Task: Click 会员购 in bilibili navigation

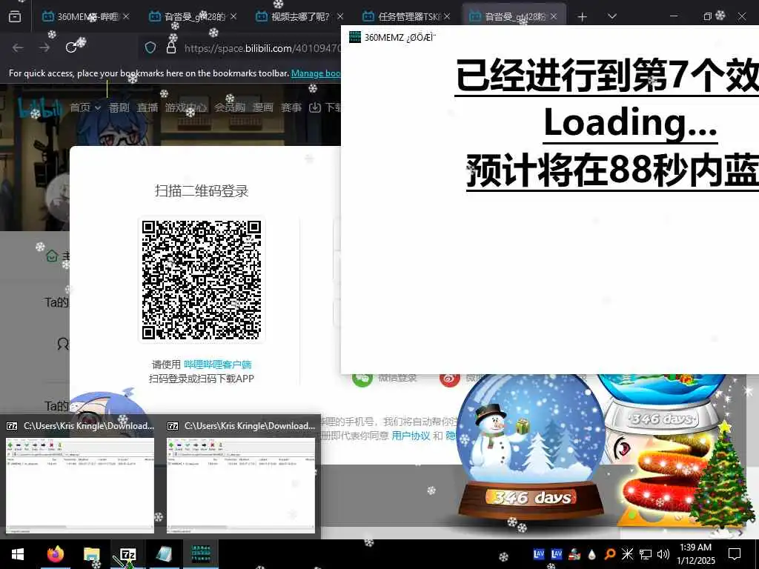Action: (x=230, y=107)
